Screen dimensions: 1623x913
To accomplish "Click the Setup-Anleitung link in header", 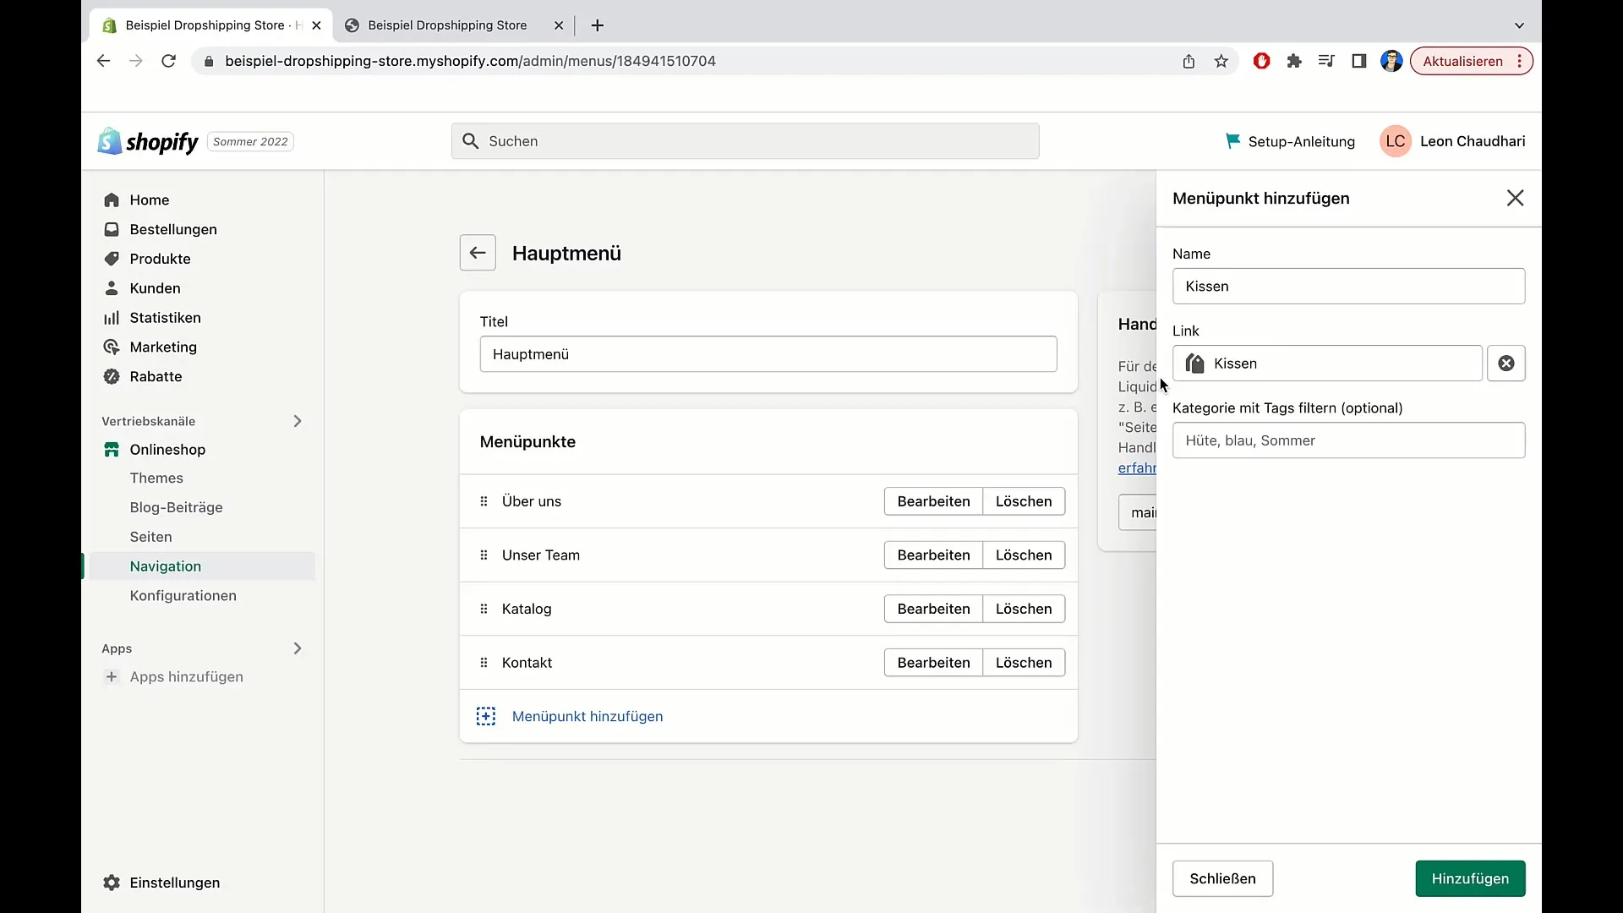I will pyautogui.click(x=1288, y=140).
